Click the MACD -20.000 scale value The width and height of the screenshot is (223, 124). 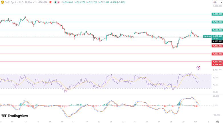[216, 115]
